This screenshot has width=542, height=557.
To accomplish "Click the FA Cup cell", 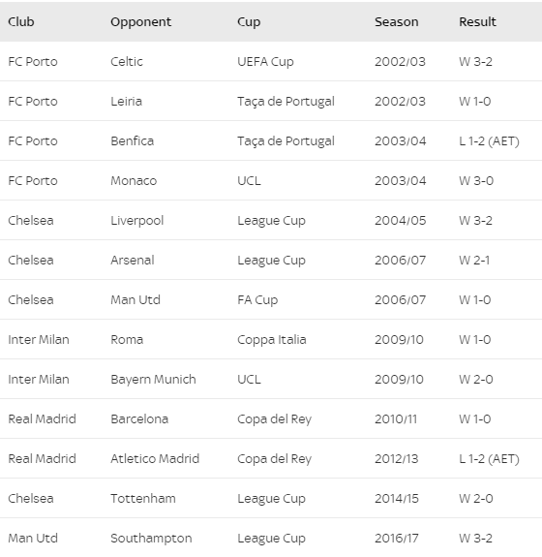I will (x=257, y=300).
